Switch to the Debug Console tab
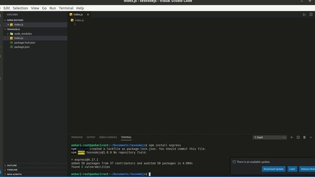 point(108,137)
